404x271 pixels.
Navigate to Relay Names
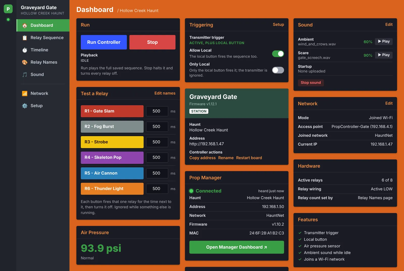43,62
